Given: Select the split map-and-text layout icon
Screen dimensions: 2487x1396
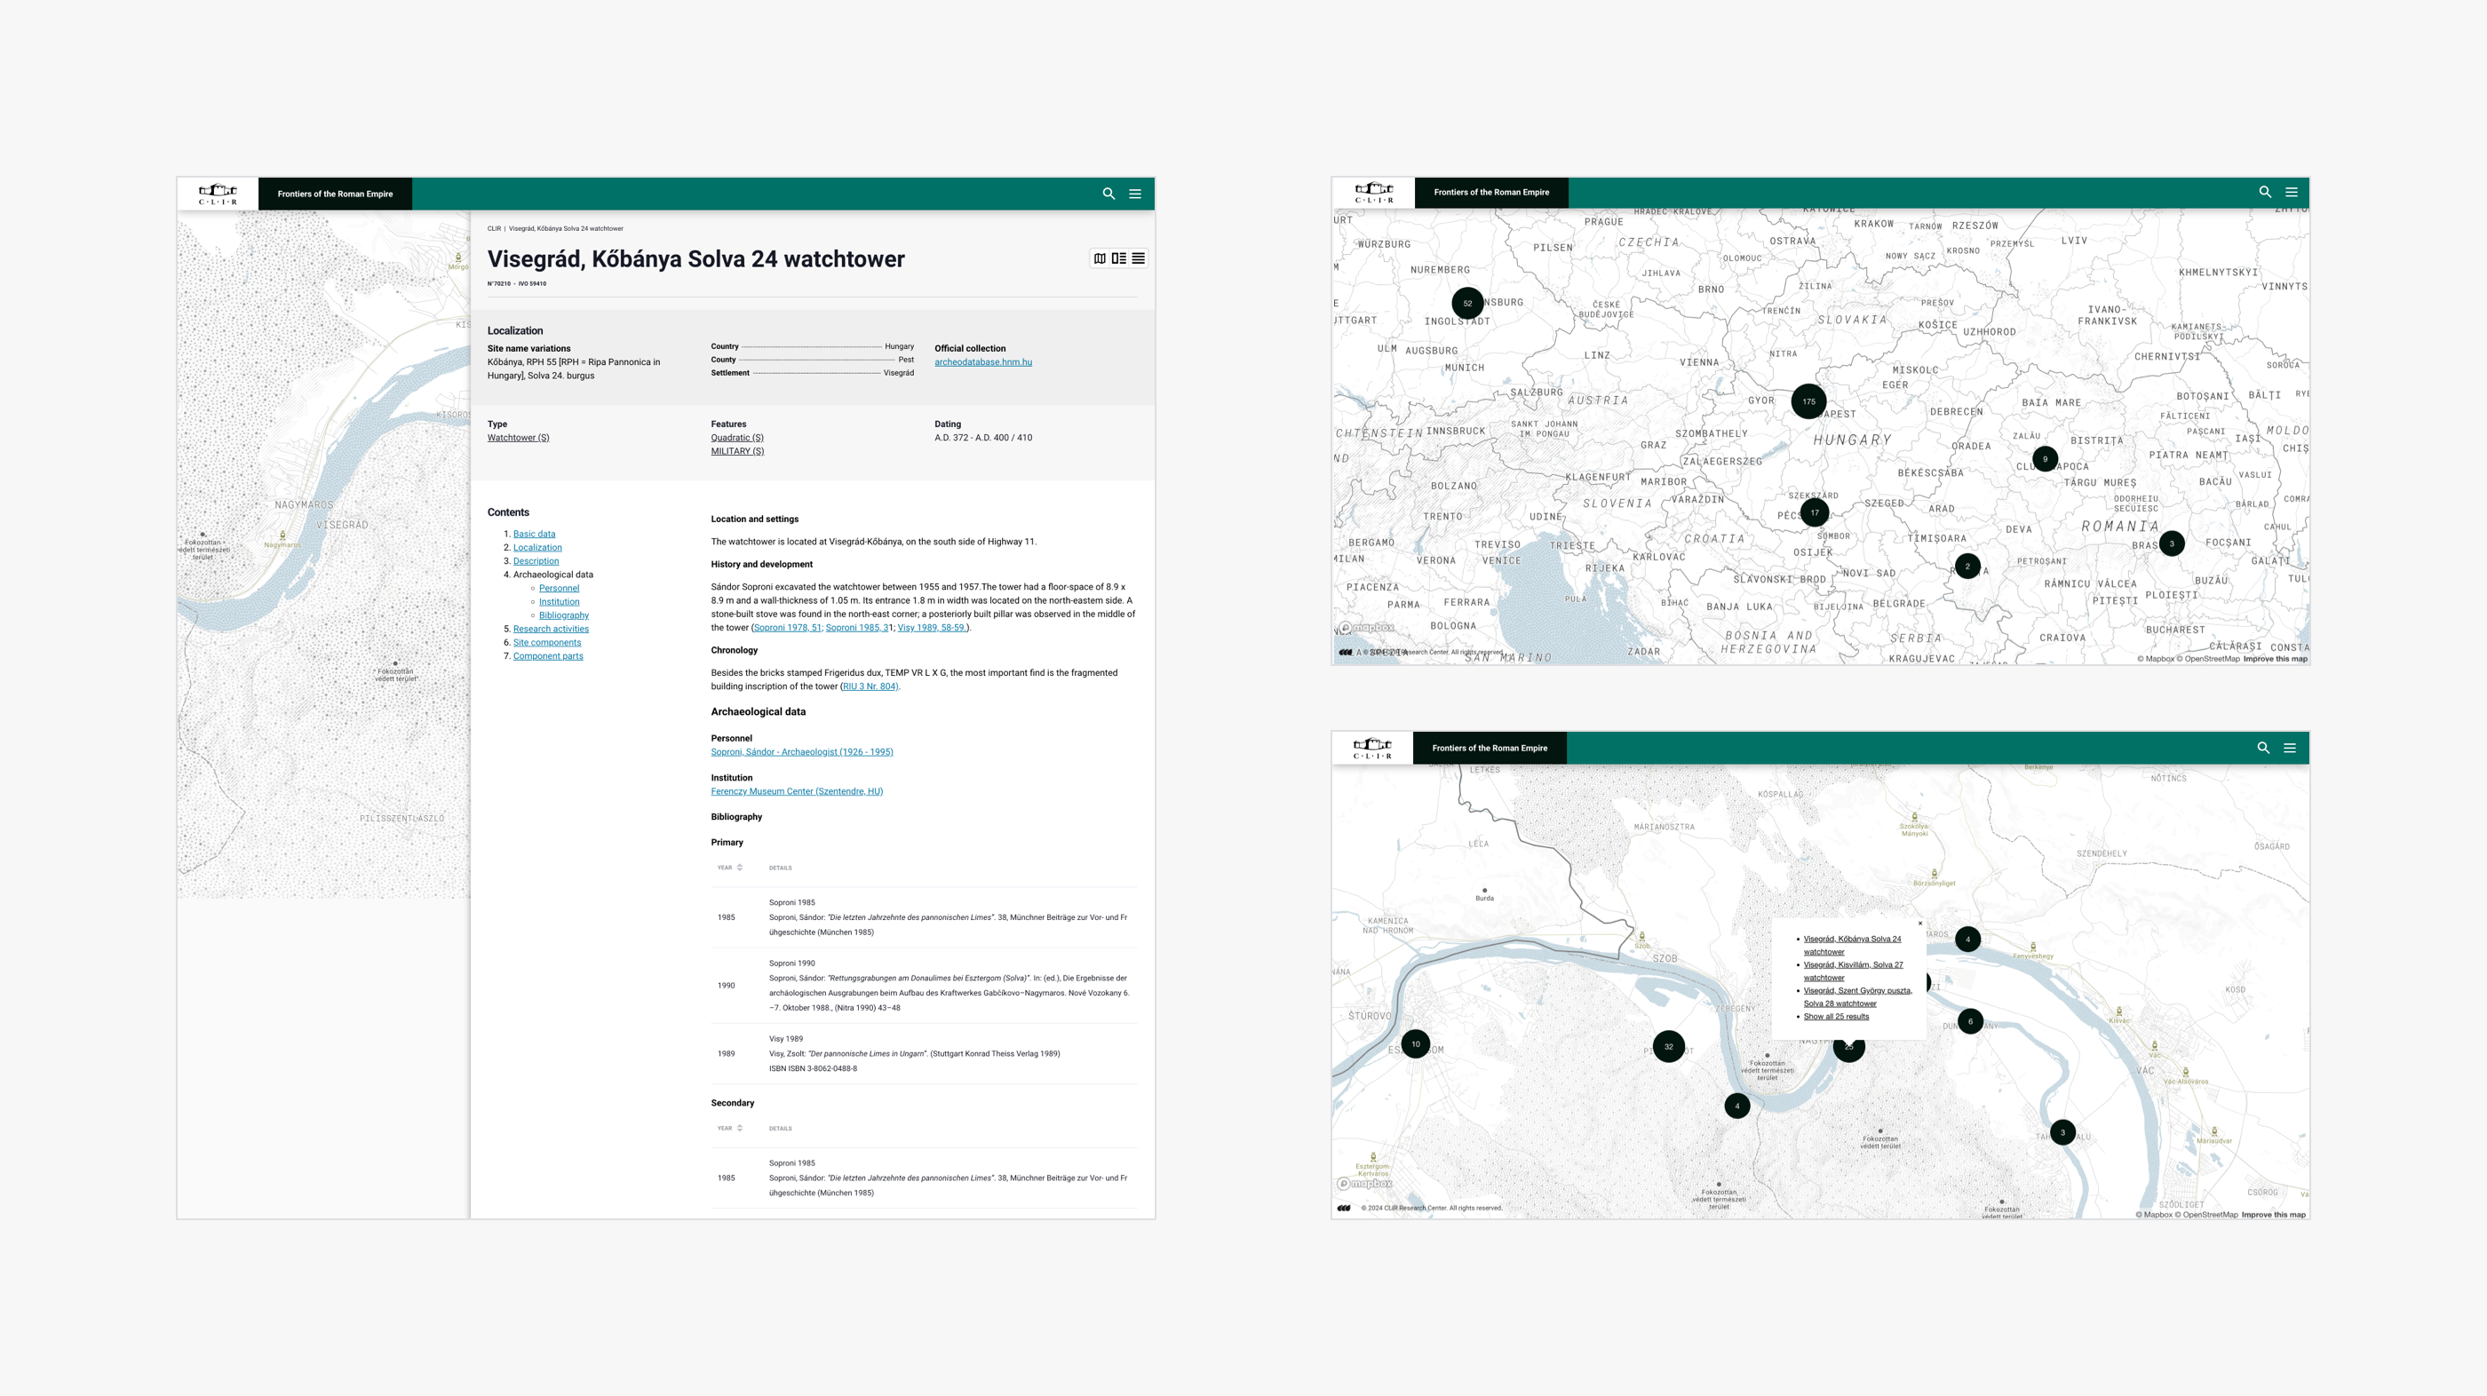Looking at the screenshot, I should (x=1119, y=258).
